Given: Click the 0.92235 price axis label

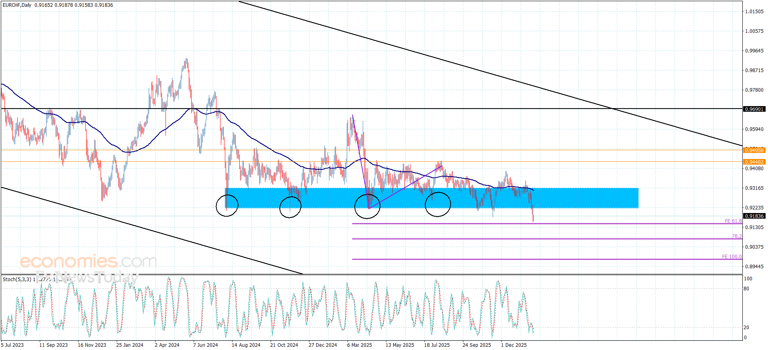Looking at the screenshot, I should click(754, 208).
